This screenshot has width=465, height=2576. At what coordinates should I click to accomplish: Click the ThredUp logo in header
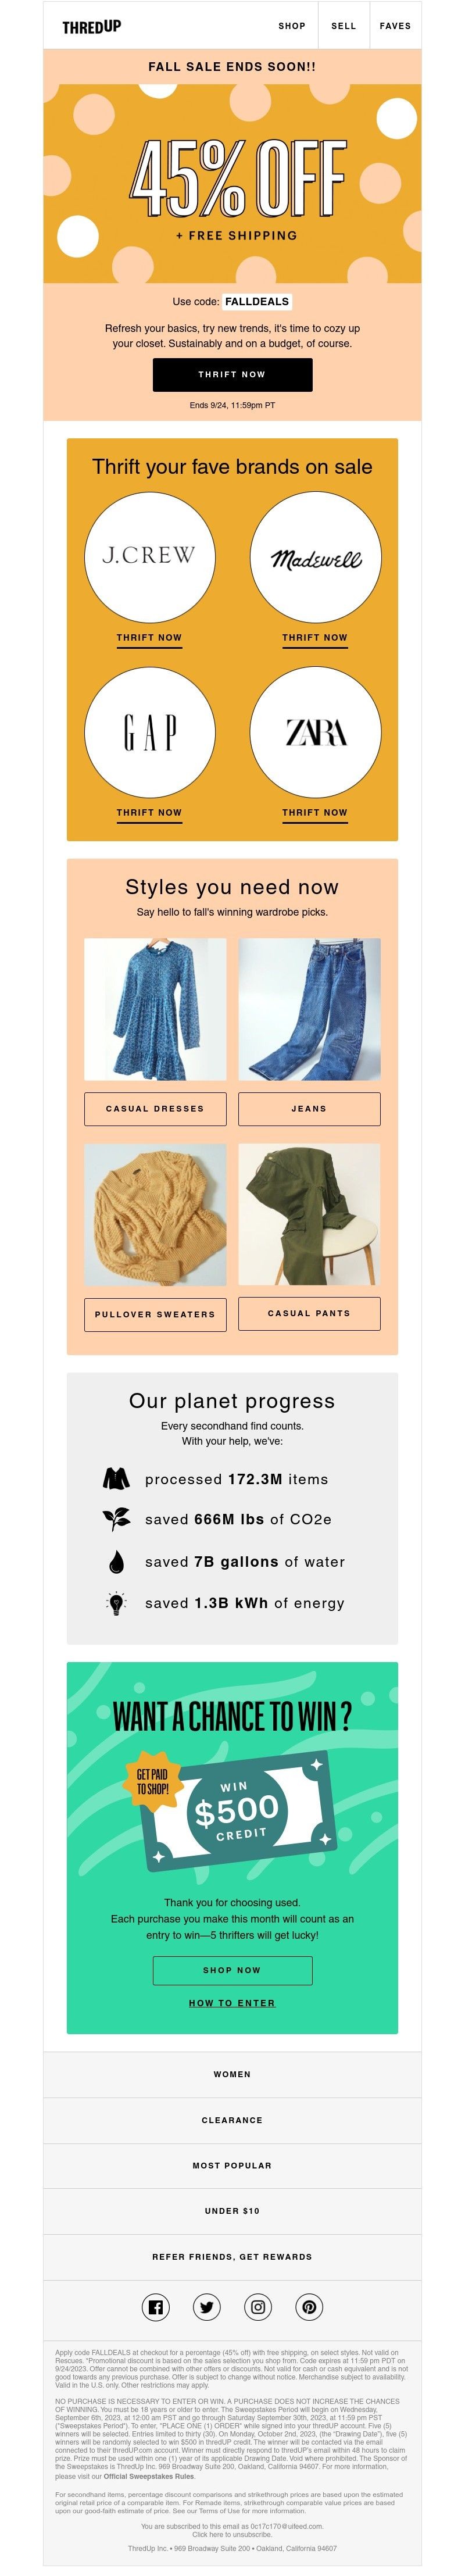tap(92, 26)
